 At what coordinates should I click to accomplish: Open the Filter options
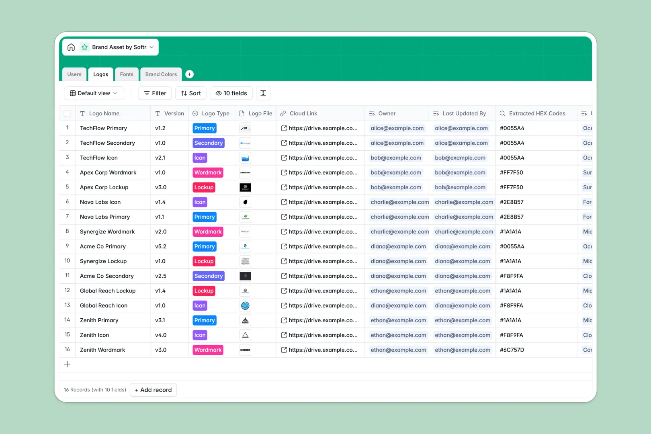pos(154,93)
